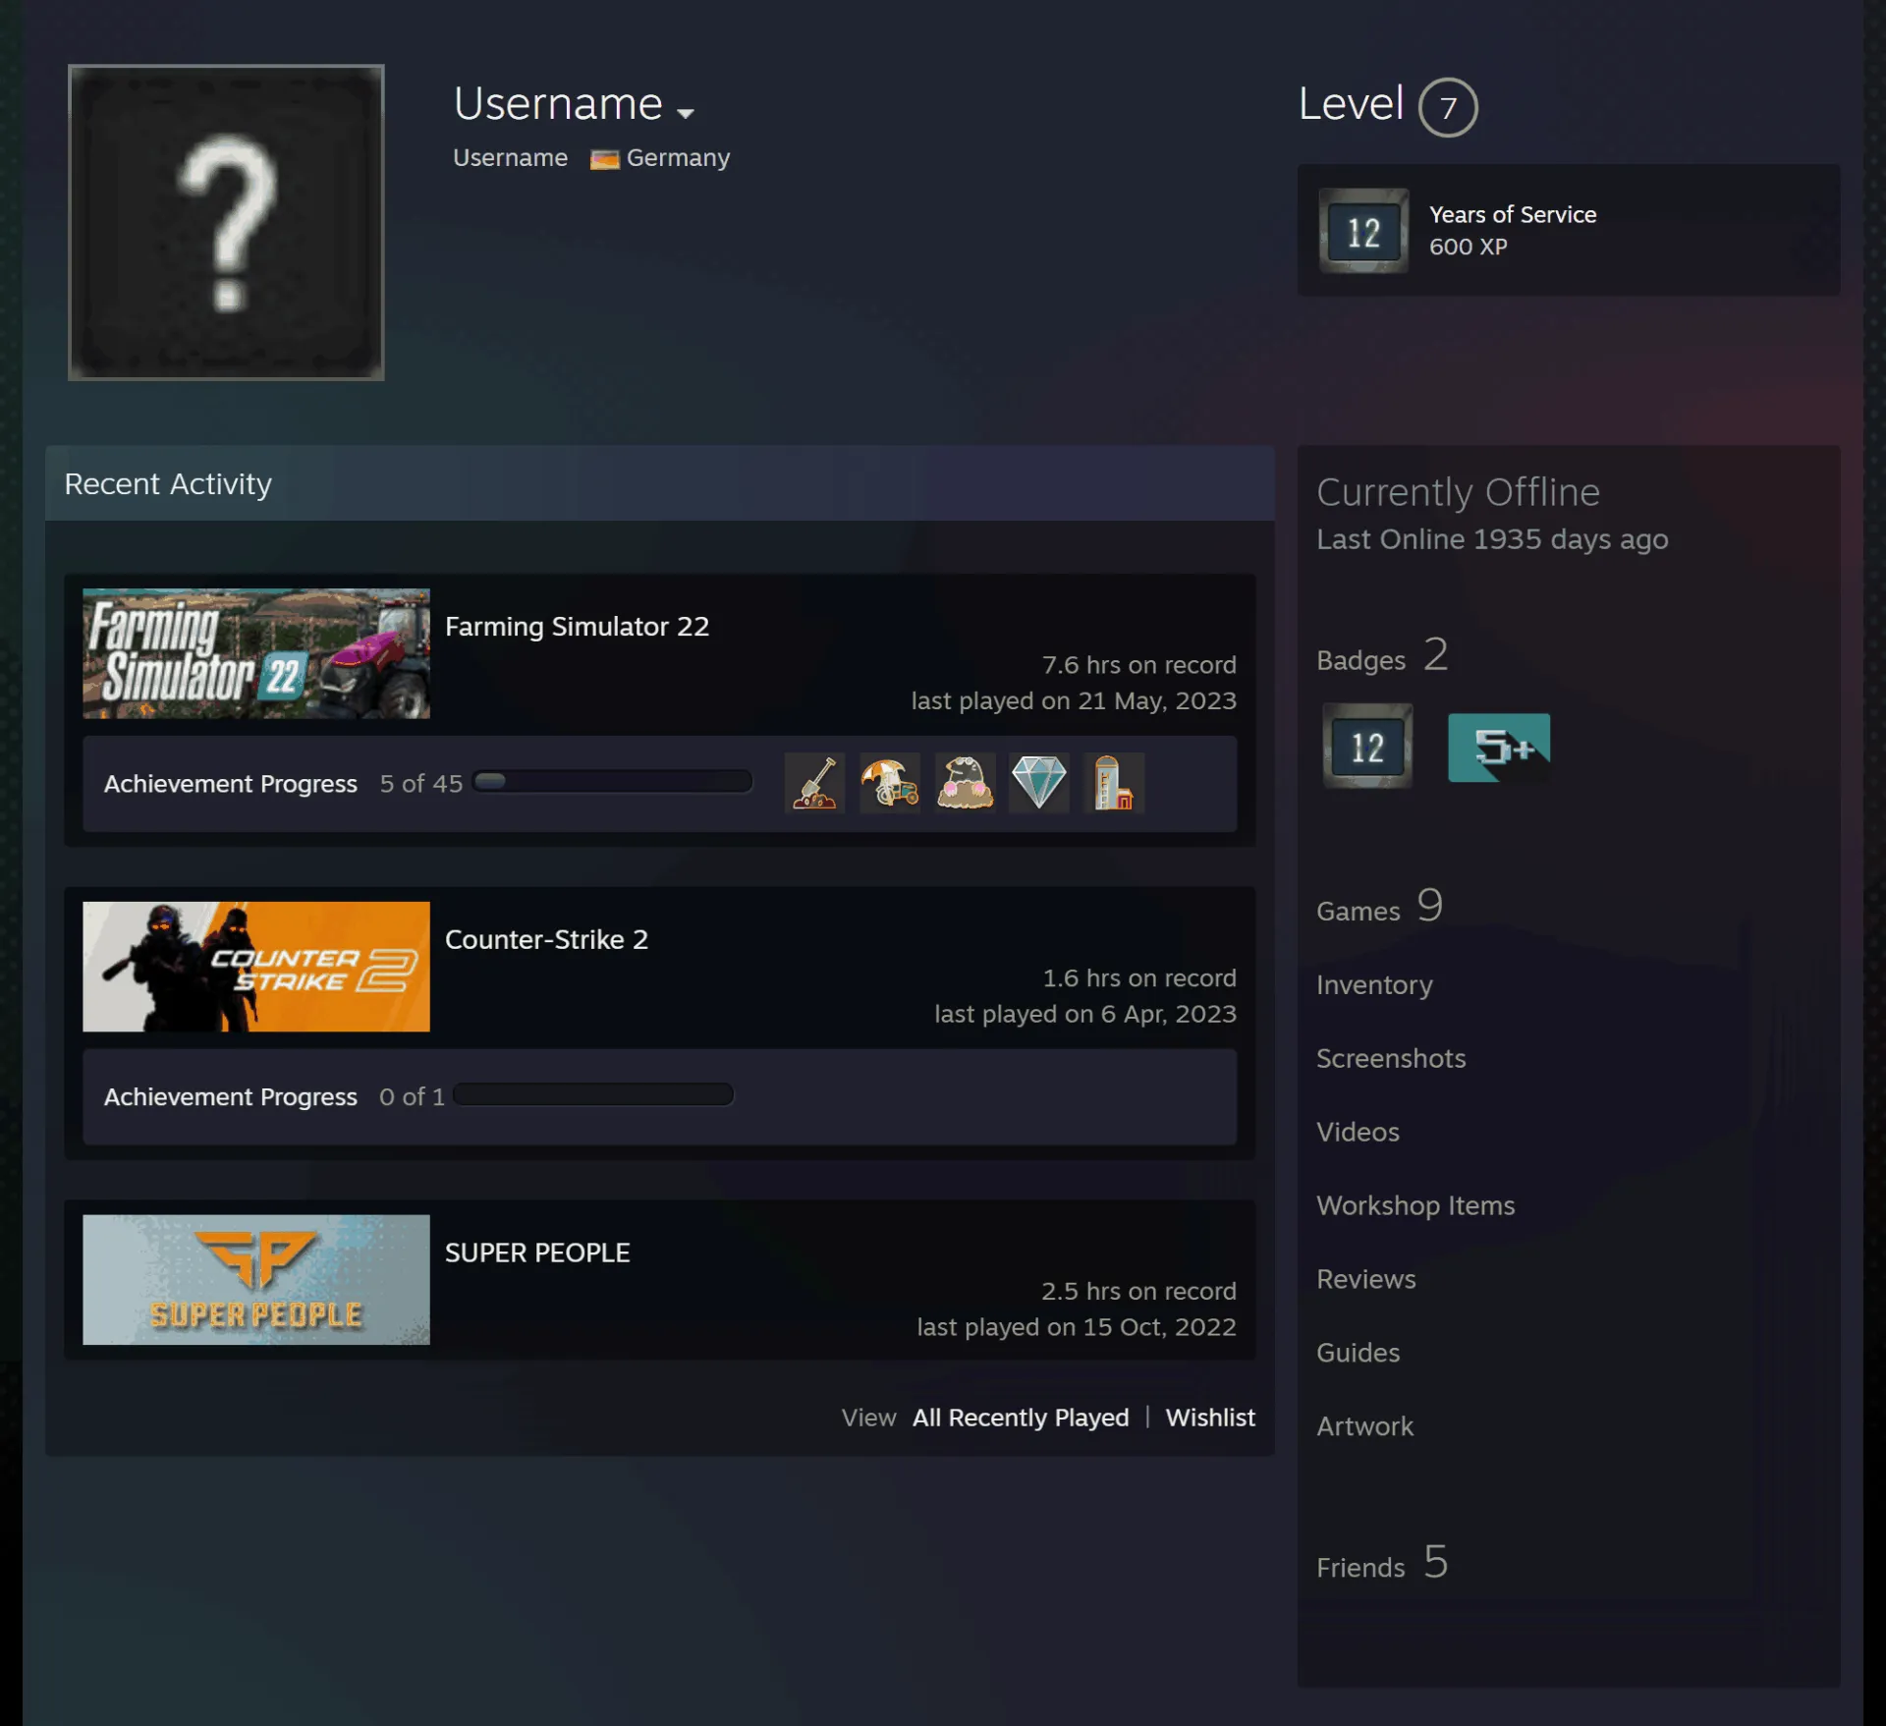Image resolution: width=1886 pixels, height=1726 pixels.
Task: Open the Farming Simulator 22 game thumbnail
Action: tap(256, 653)
